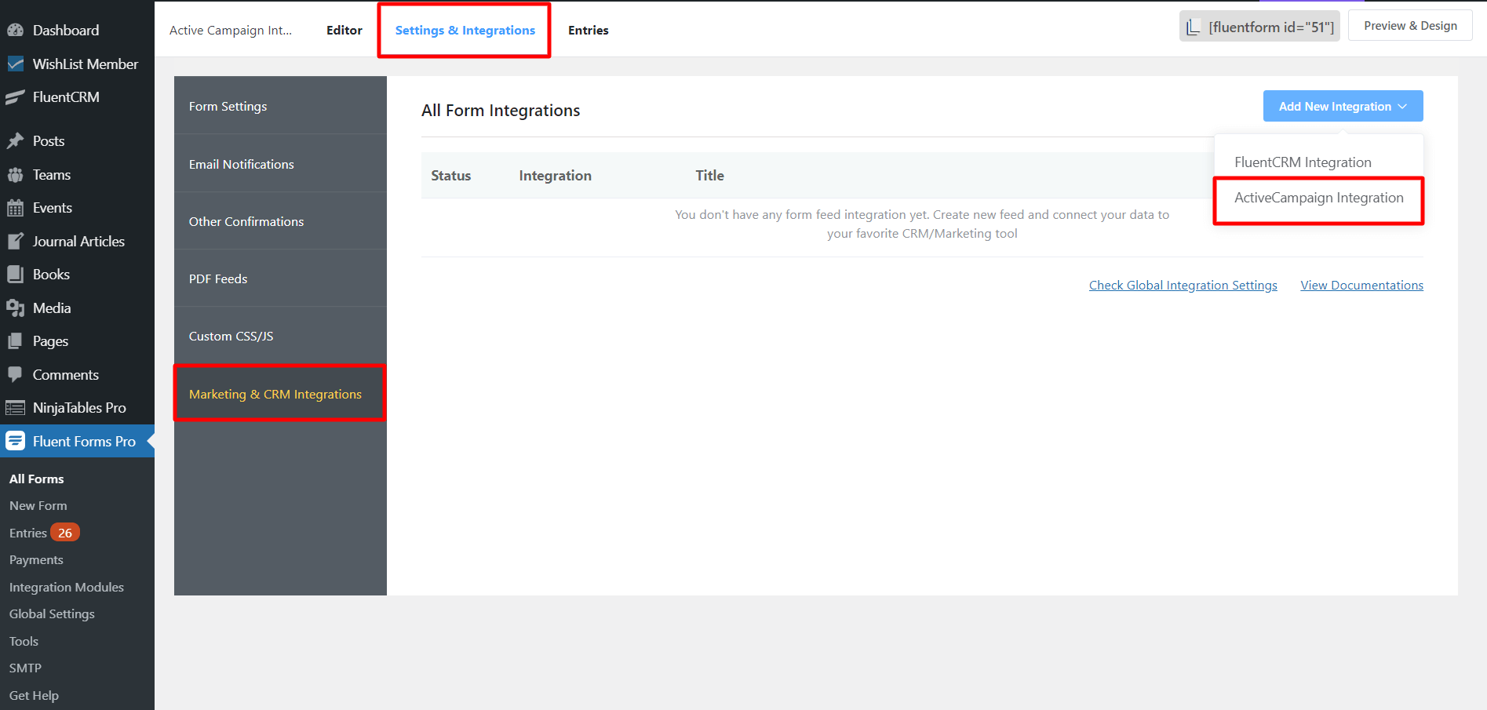The height and width of the screenshot is (710, 1487).
Task: Click the Comments bubble icon
Action: click(15, 375)
